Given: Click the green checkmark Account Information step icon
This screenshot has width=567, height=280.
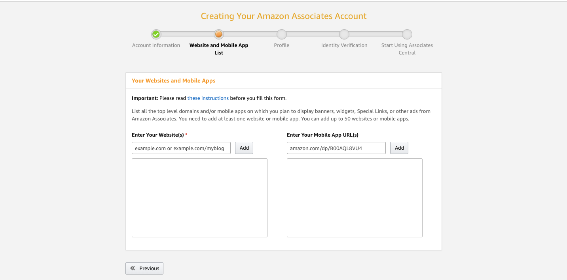Looking at the screenshot, I should (x=156, y=34).
